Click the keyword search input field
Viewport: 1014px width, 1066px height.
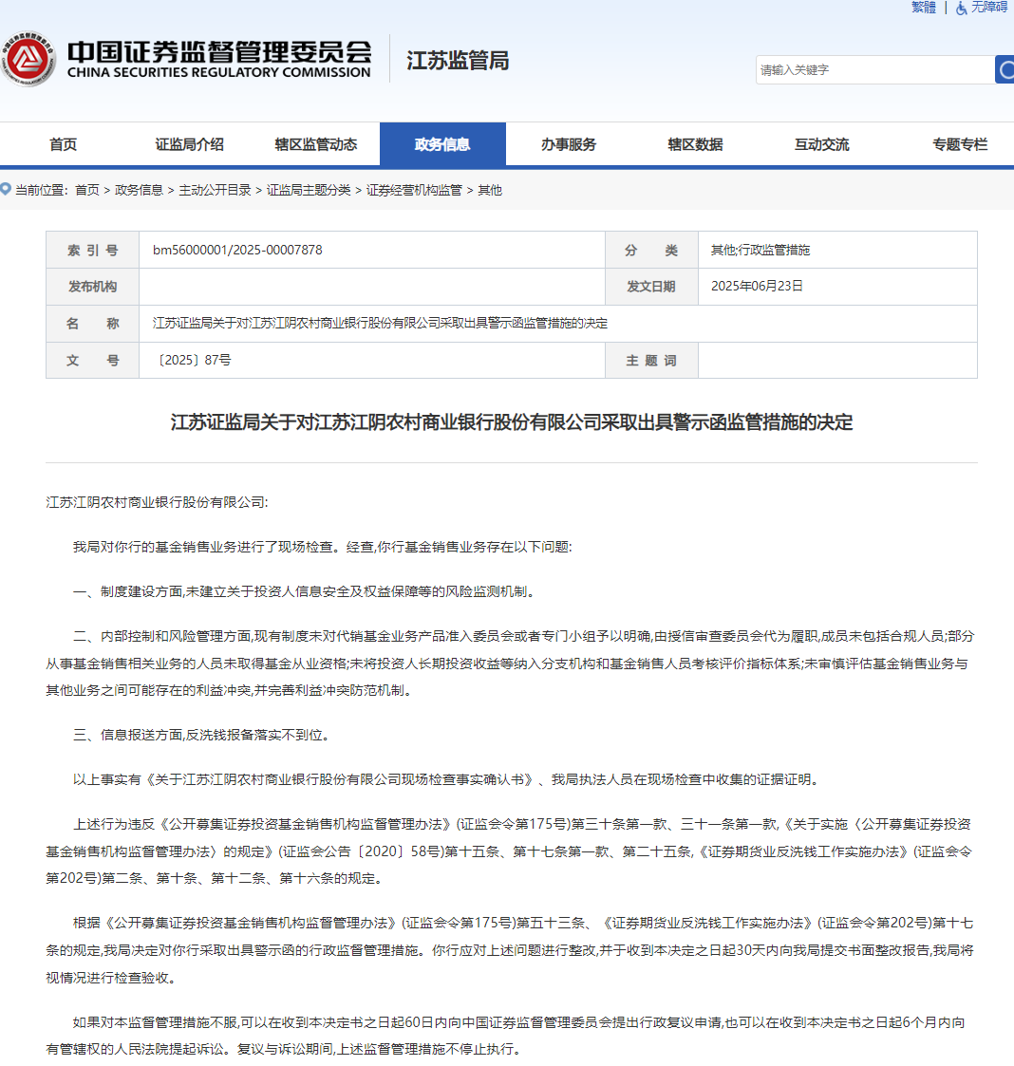point(875,70)
